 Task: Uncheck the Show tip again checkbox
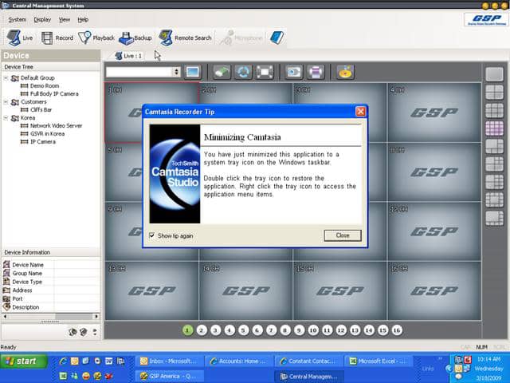[x=153, y=235]
